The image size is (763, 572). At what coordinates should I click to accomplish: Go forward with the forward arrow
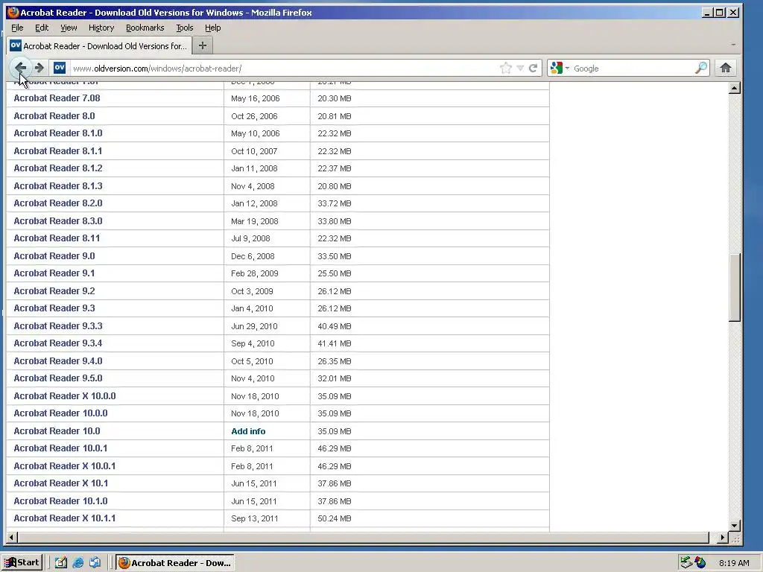[x=39, y=68]
